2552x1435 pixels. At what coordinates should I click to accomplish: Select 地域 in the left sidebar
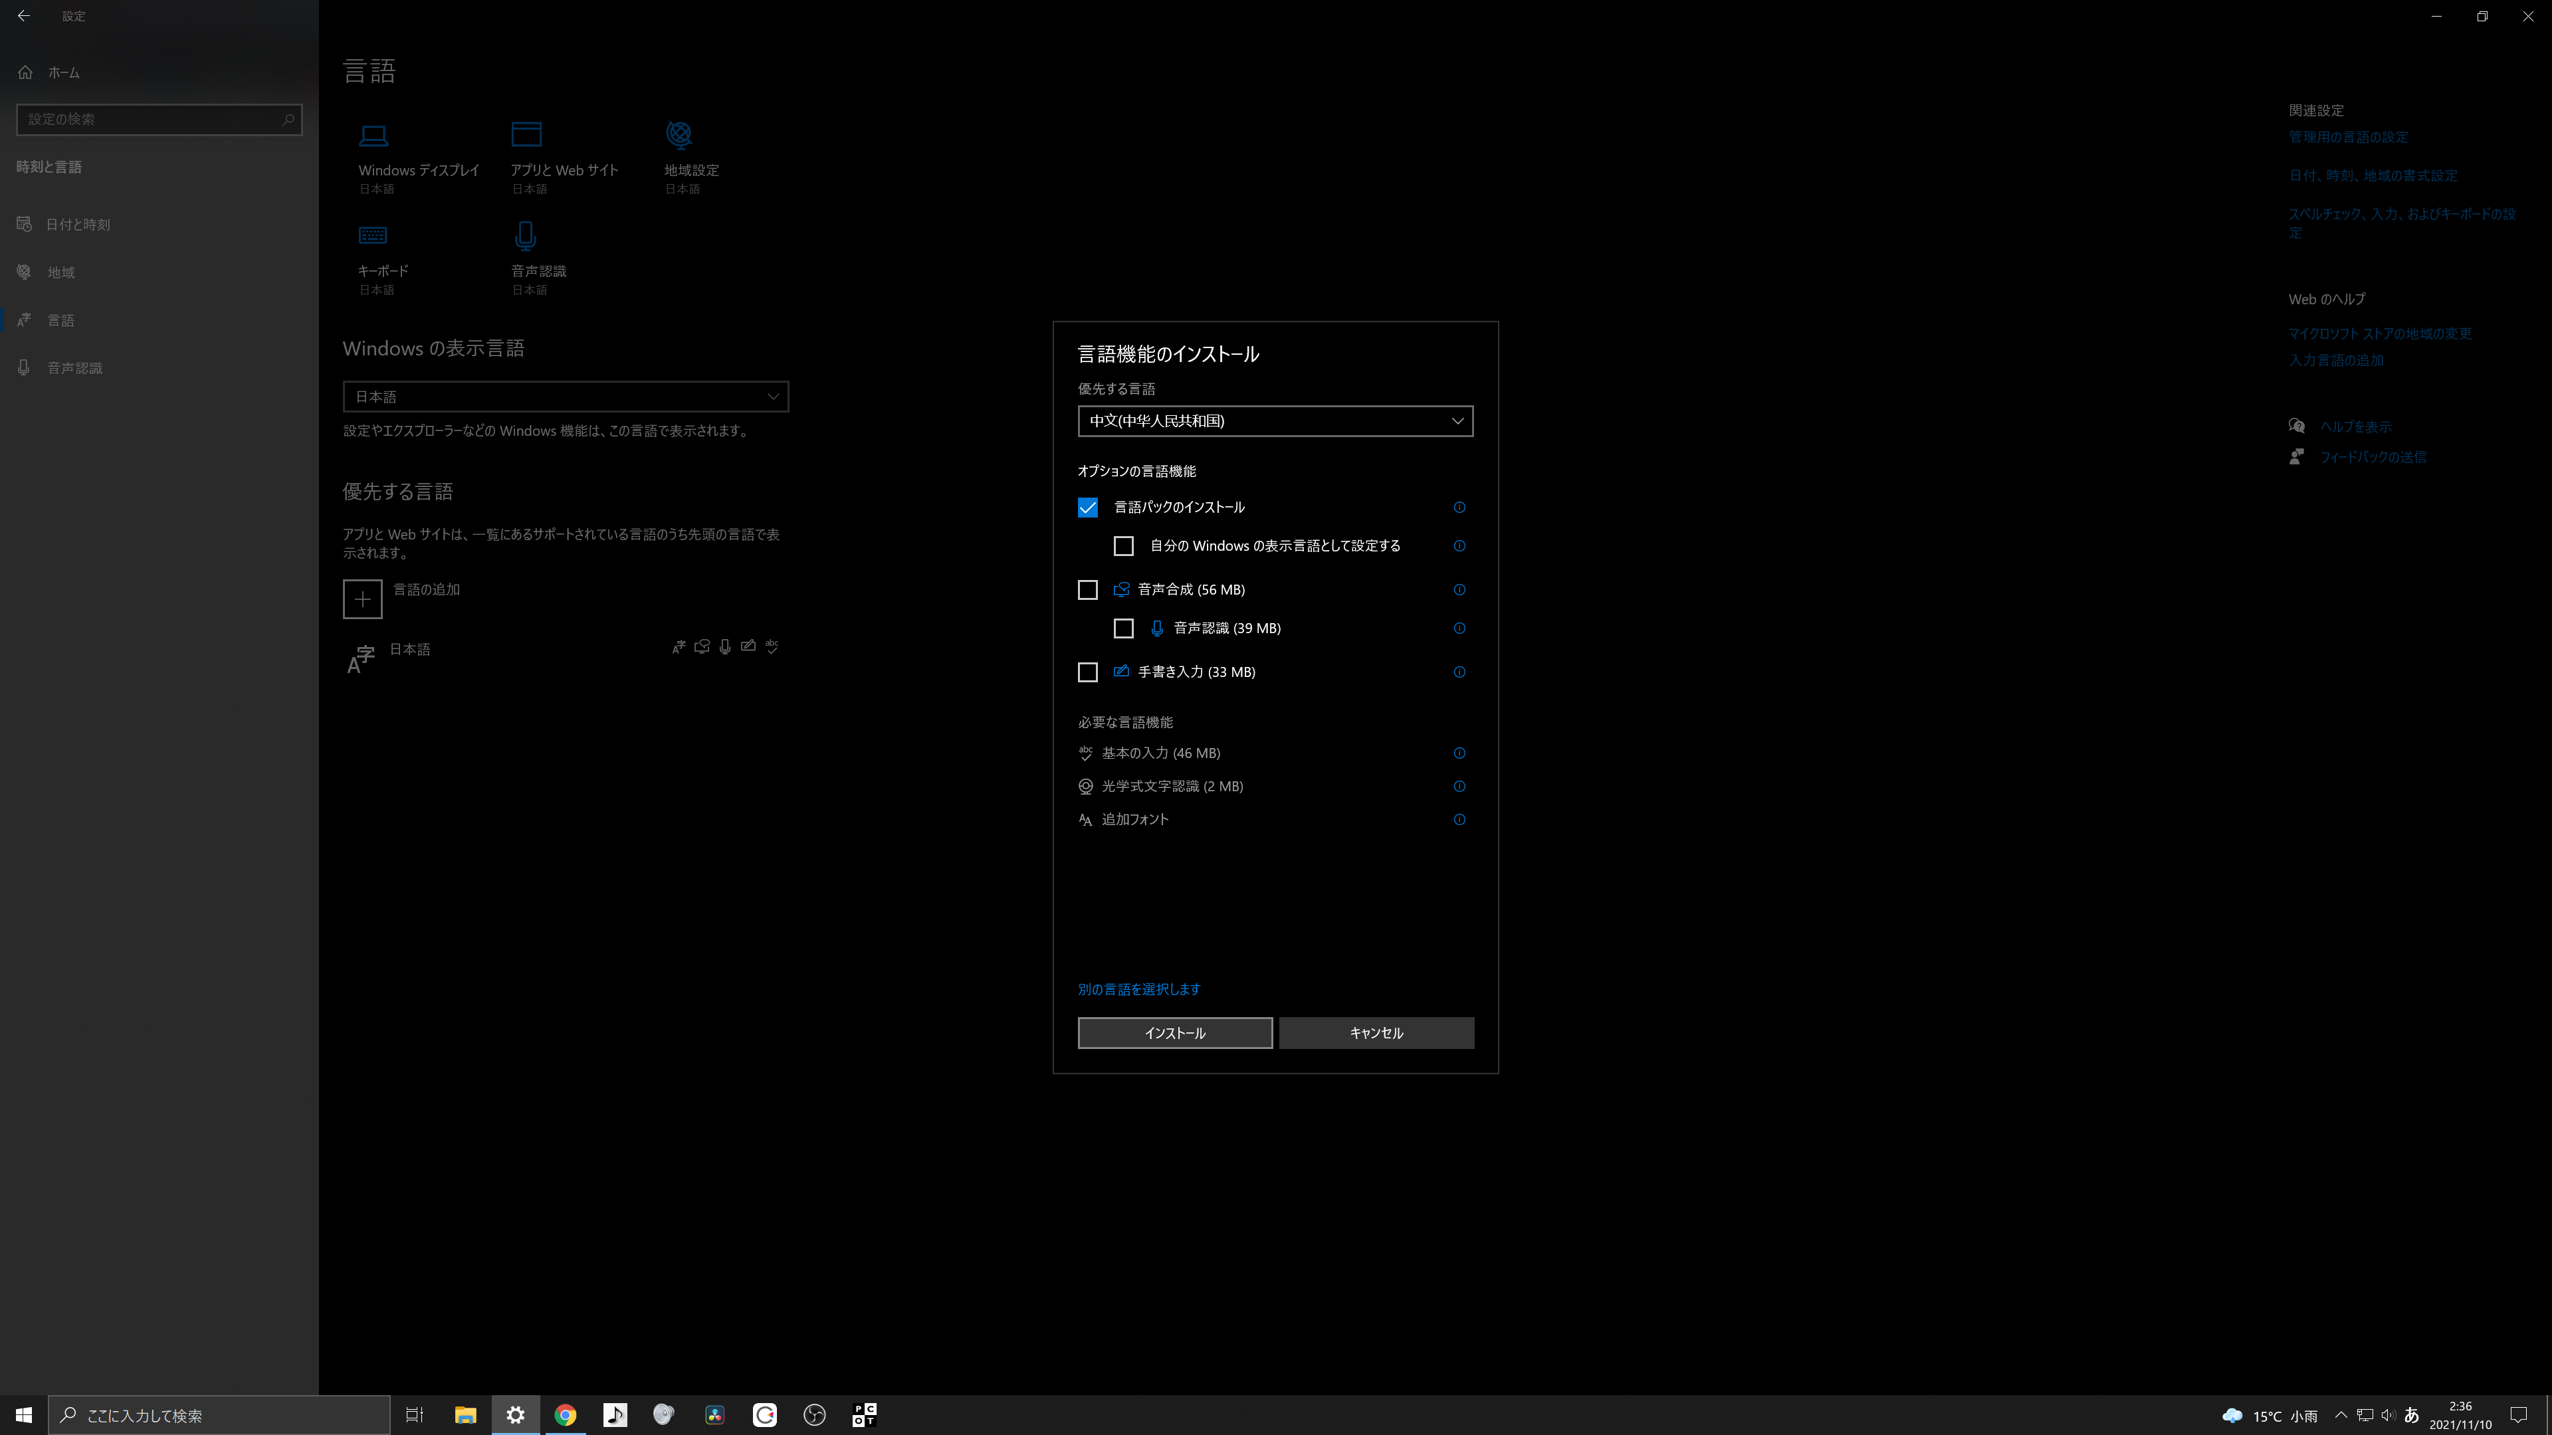[60, 272]
